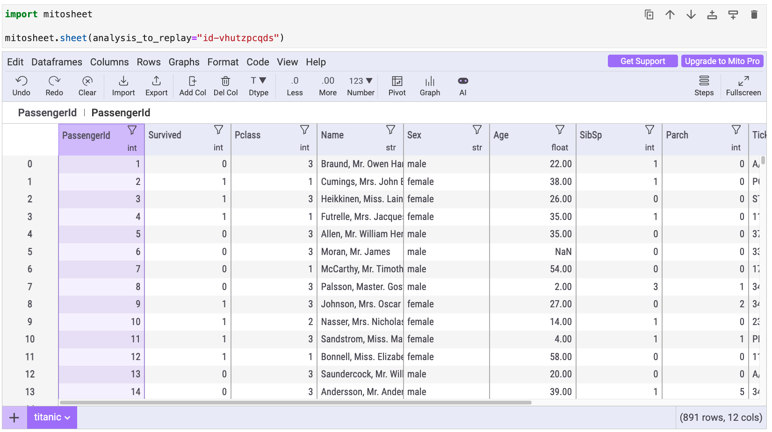The image size is (772, 432).
Task: Click the horizontal scrollbar below the table
Action: (x=296, y=403)
